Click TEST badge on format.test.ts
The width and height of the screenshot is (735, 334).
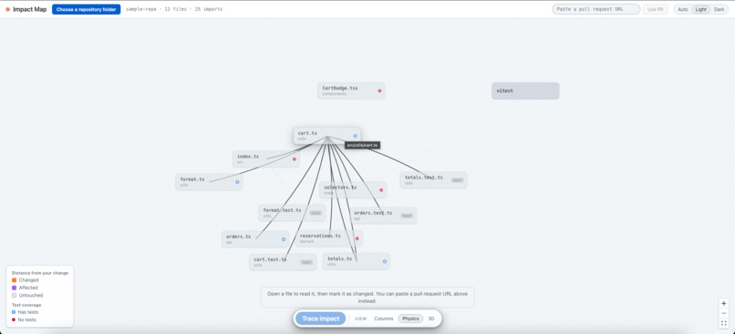pyautogui.click(x=316, y=213)
